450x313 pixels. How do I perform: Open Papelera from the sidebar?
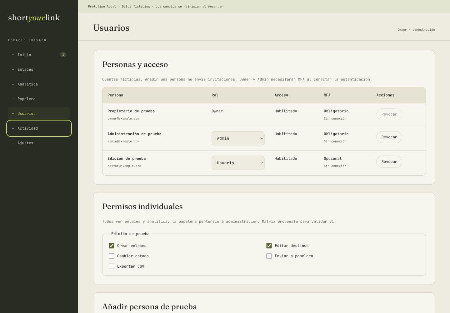(x=39, y=99)
